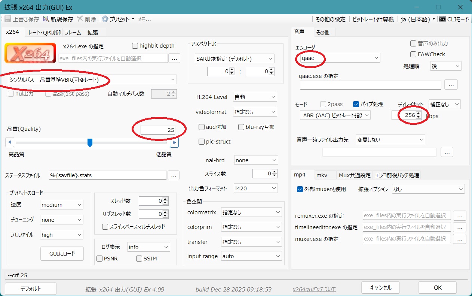The image size is (472, 296).
Task: Click the CLIモード terminal icon
Action: (x=442, y=19)
